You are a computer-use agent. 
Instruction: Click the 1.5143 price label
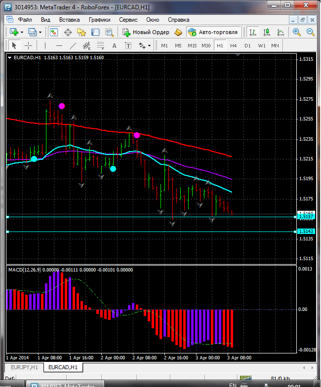click(306, 231)
